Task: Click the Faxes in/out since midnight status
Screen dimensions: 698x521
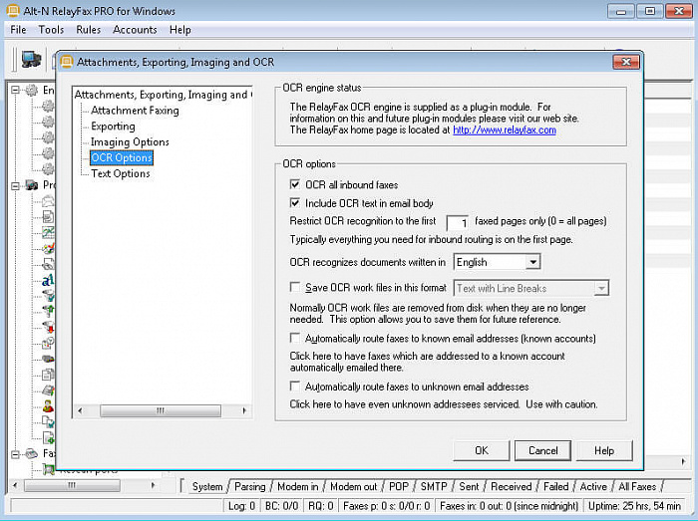Action: pos(509,506)
